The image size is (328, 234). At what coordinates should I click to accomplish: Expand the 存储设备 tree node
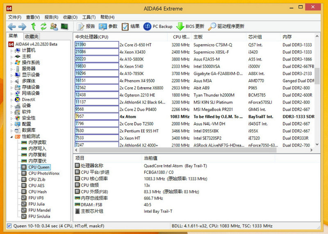[x=12, y=88]
